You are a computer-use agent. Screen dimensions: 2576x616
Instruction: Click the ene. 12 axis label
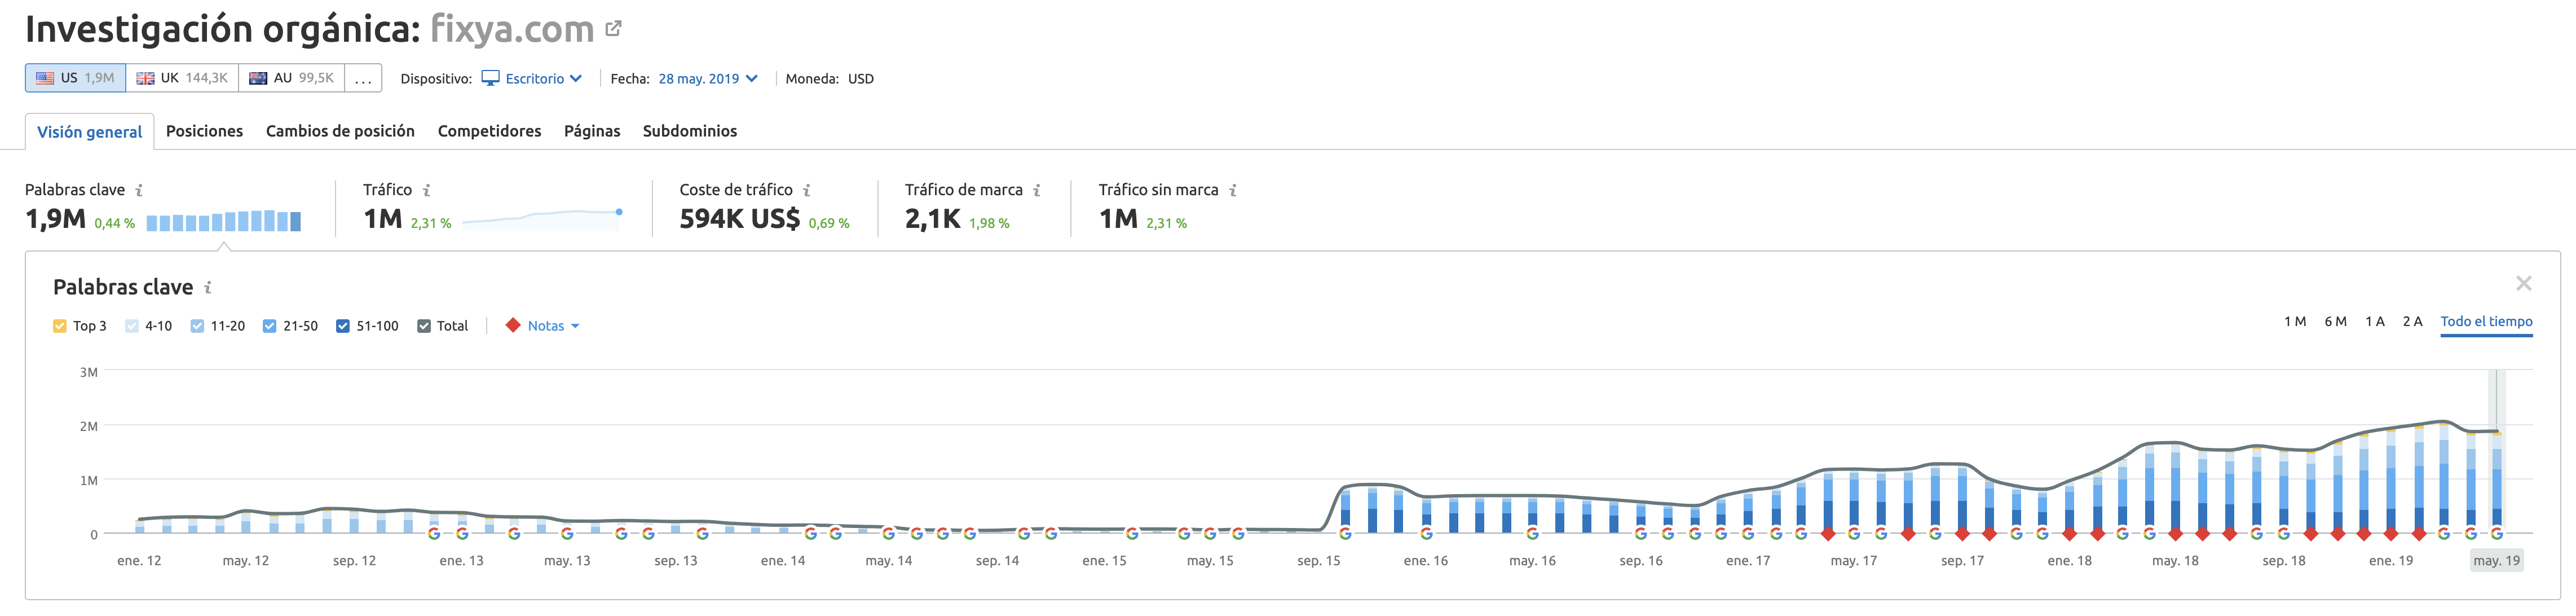click(139, 561)
